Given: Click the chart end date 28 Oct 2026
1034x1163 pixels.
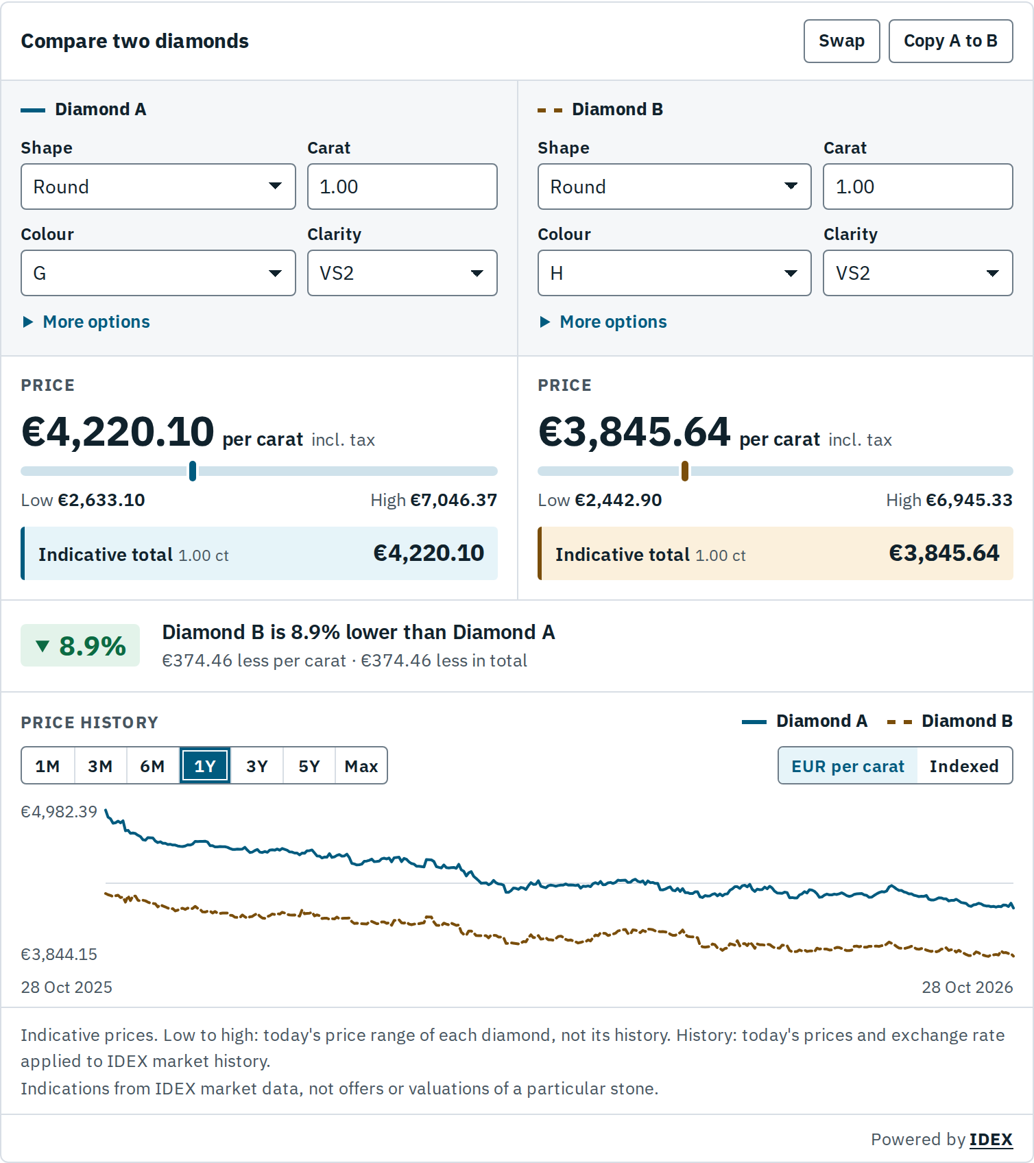Looking at the screenshot, I should 967,987.
